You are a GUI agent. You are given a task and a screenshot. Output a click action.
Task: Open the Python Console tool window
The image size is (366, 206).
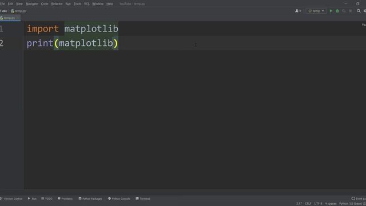tap(119, 199)
